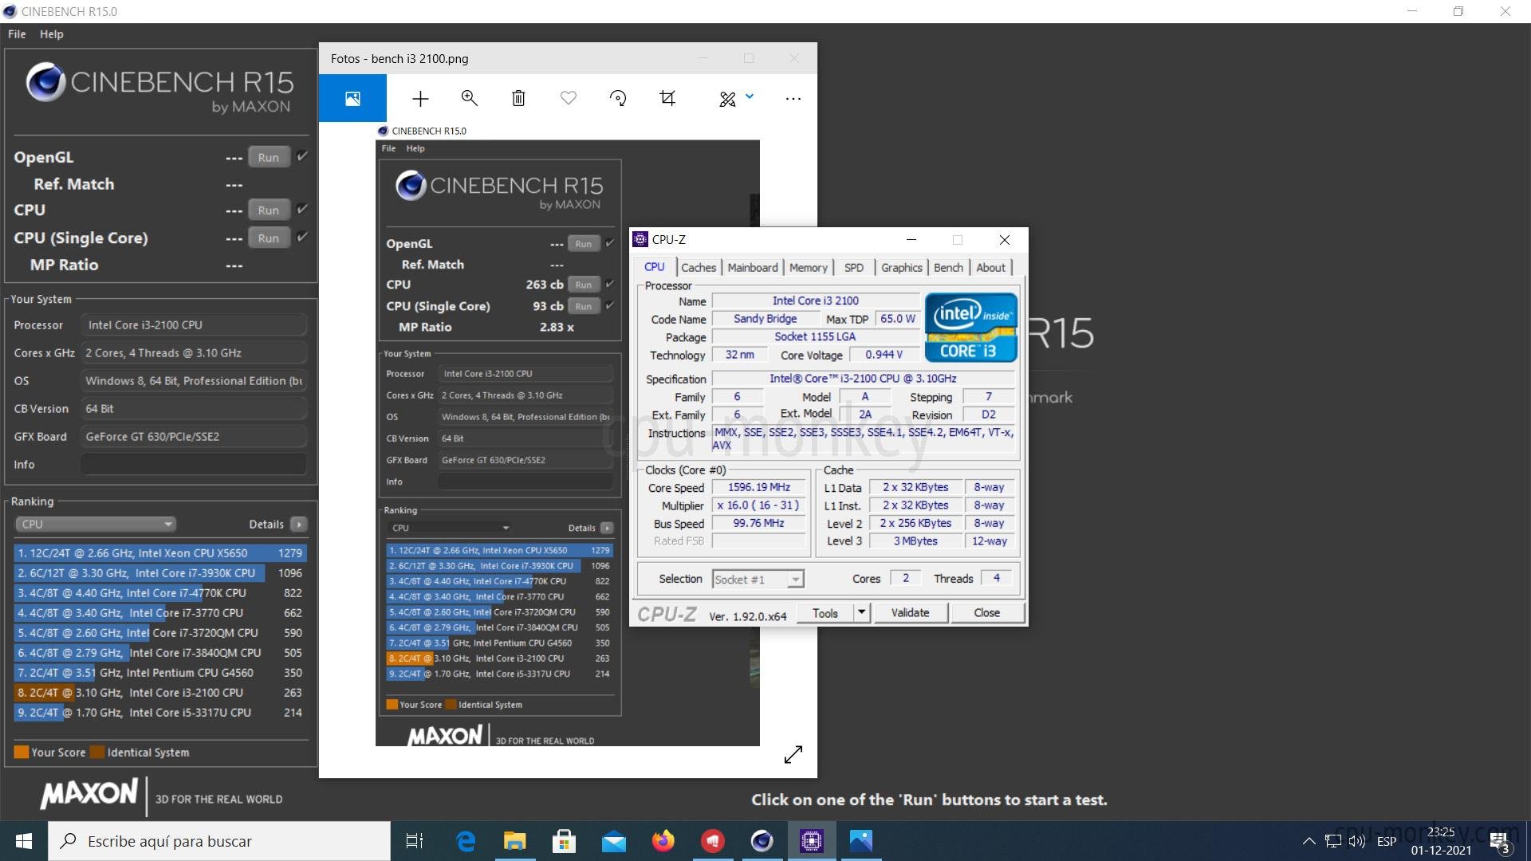Click the fullscreen expand arrow in Fotos
Image resolution: width=1531 pixels, height=861 pixels.
793,754
